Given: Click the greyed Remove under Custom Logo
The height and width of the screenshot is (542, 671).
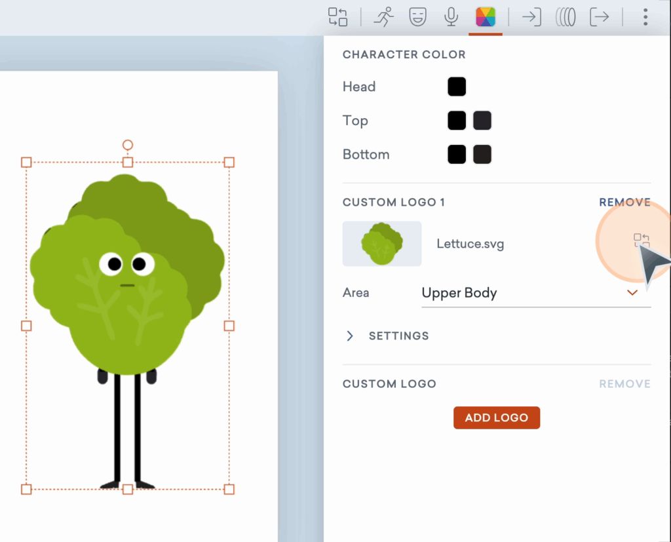Looking at the screenshot, I should [x=624, y=383].
